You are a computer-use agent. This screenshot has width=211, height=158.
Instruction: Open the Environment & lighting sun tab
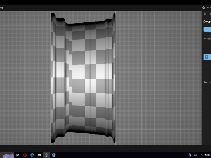click(x=205, y=14)
